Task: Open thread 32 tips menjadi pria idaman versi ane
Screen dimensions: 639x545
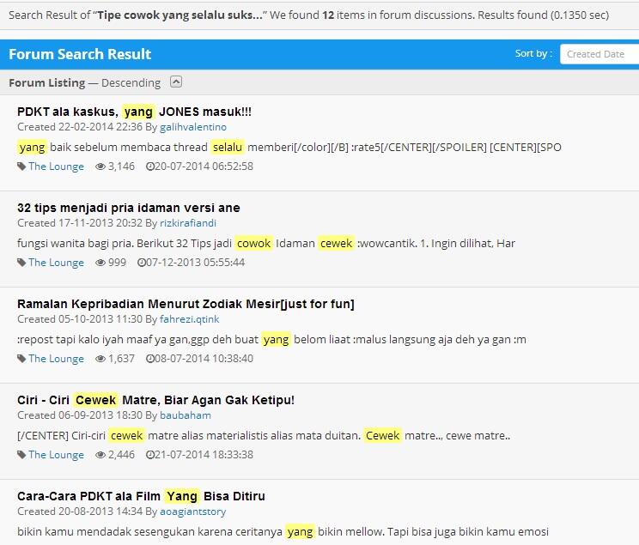Action: [x=128, y=208]
